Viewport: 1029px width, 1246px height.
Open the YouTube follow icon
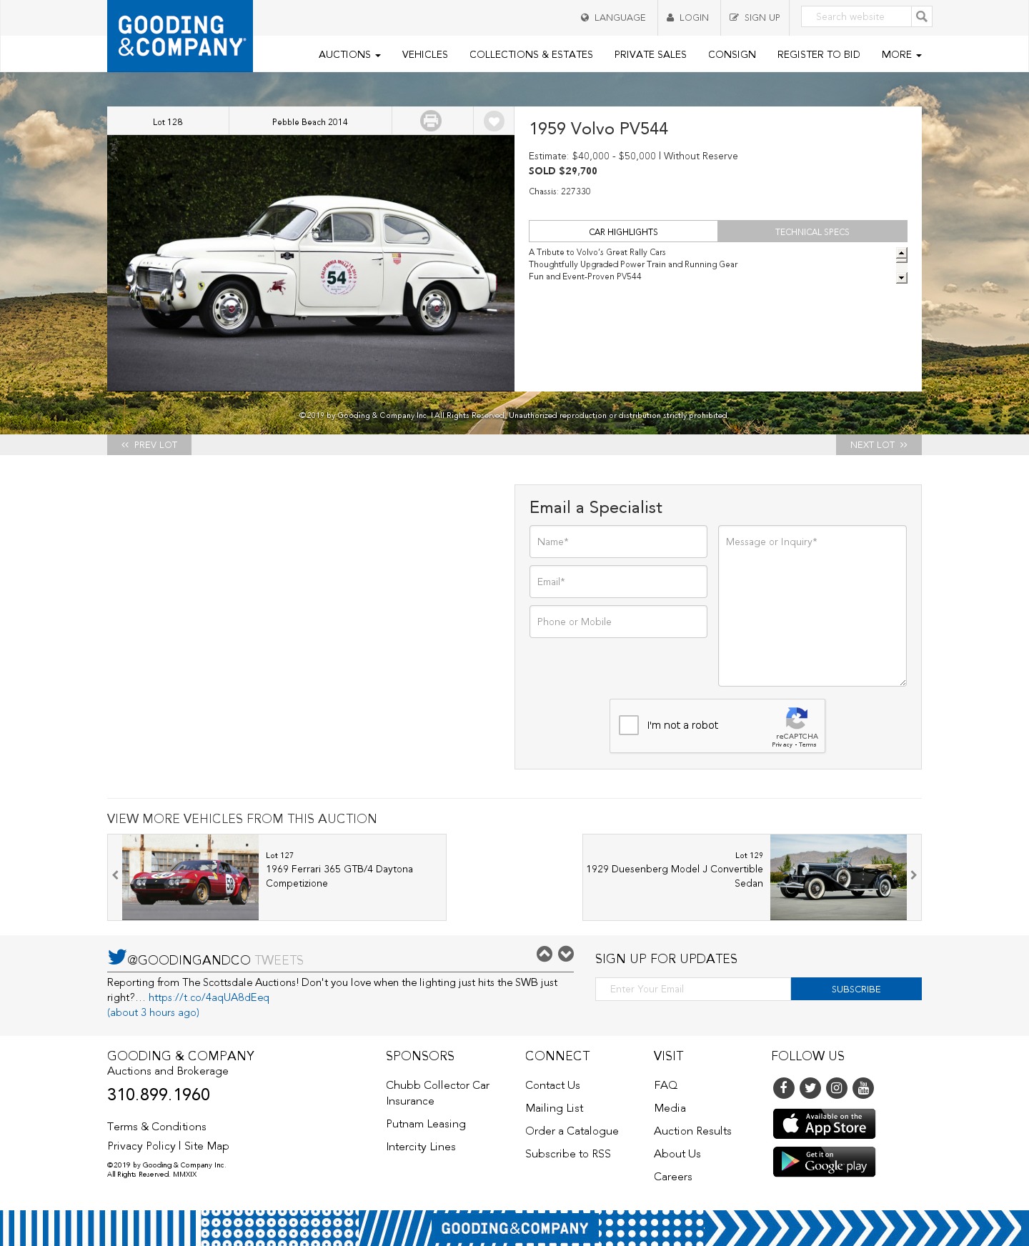click(x=863, y=1088)
